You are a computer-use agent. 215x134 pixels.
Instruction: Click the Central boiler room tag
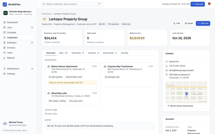(74, 77)
